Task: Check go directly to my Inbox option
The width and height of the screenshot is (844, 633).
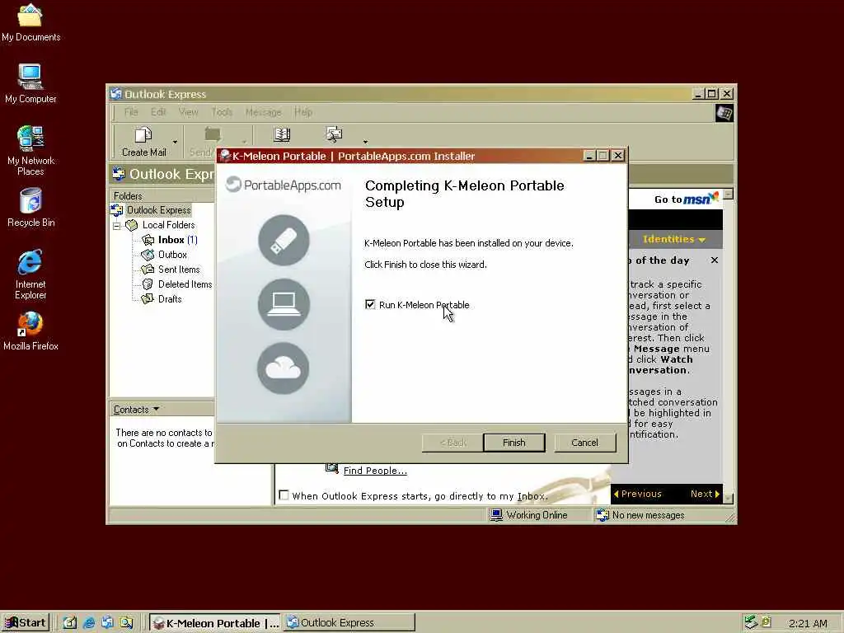Action: pos(284,495)
